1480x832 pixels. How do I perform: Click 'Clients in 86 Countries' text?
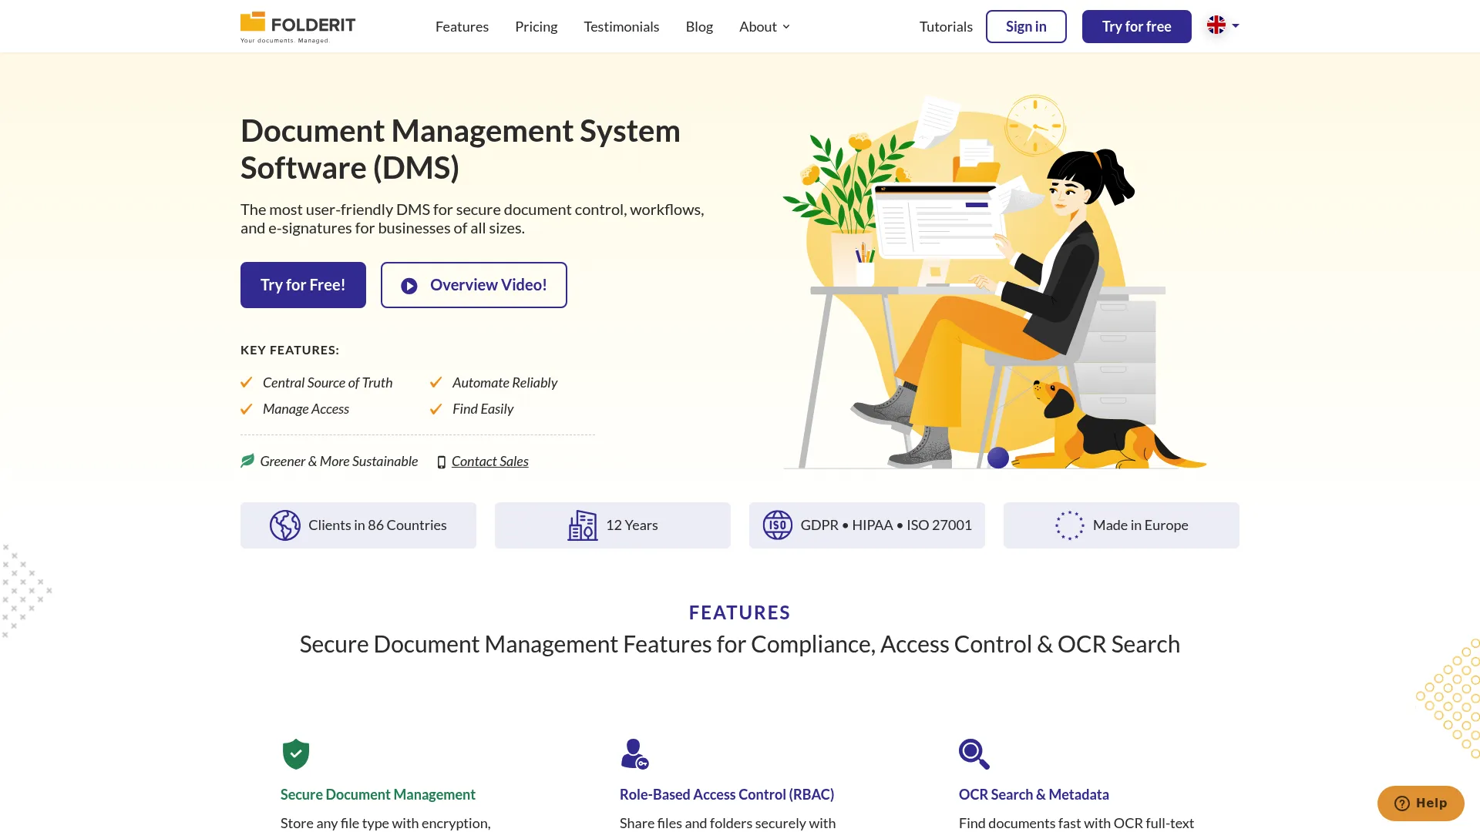click(378, 525)
